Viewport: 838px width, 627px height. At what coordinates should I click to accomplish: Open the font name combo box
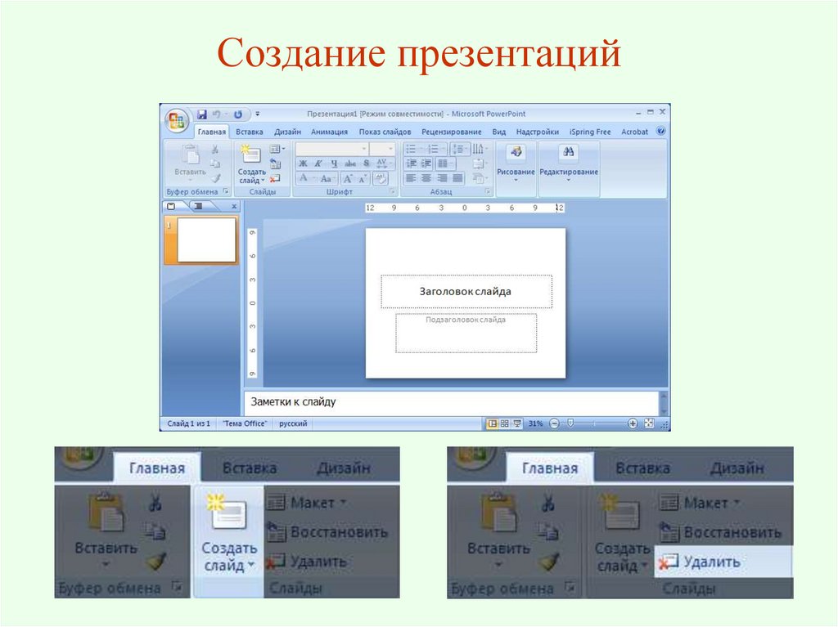(x=332, y=149)
